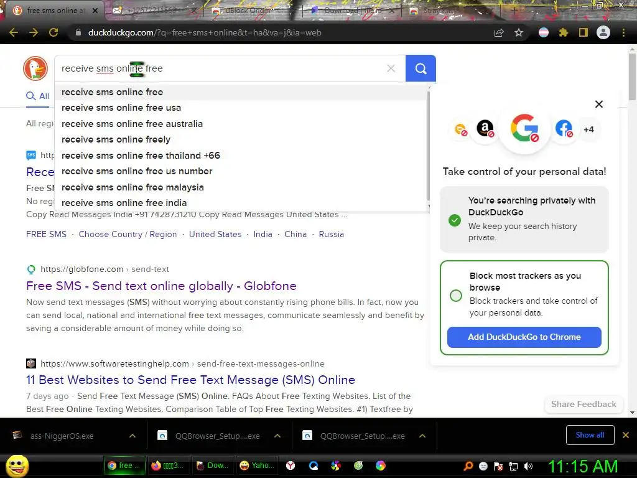The image size is (637, 478).
Task: Open the volume speaker tray icon
Action: tap(528, 466)
